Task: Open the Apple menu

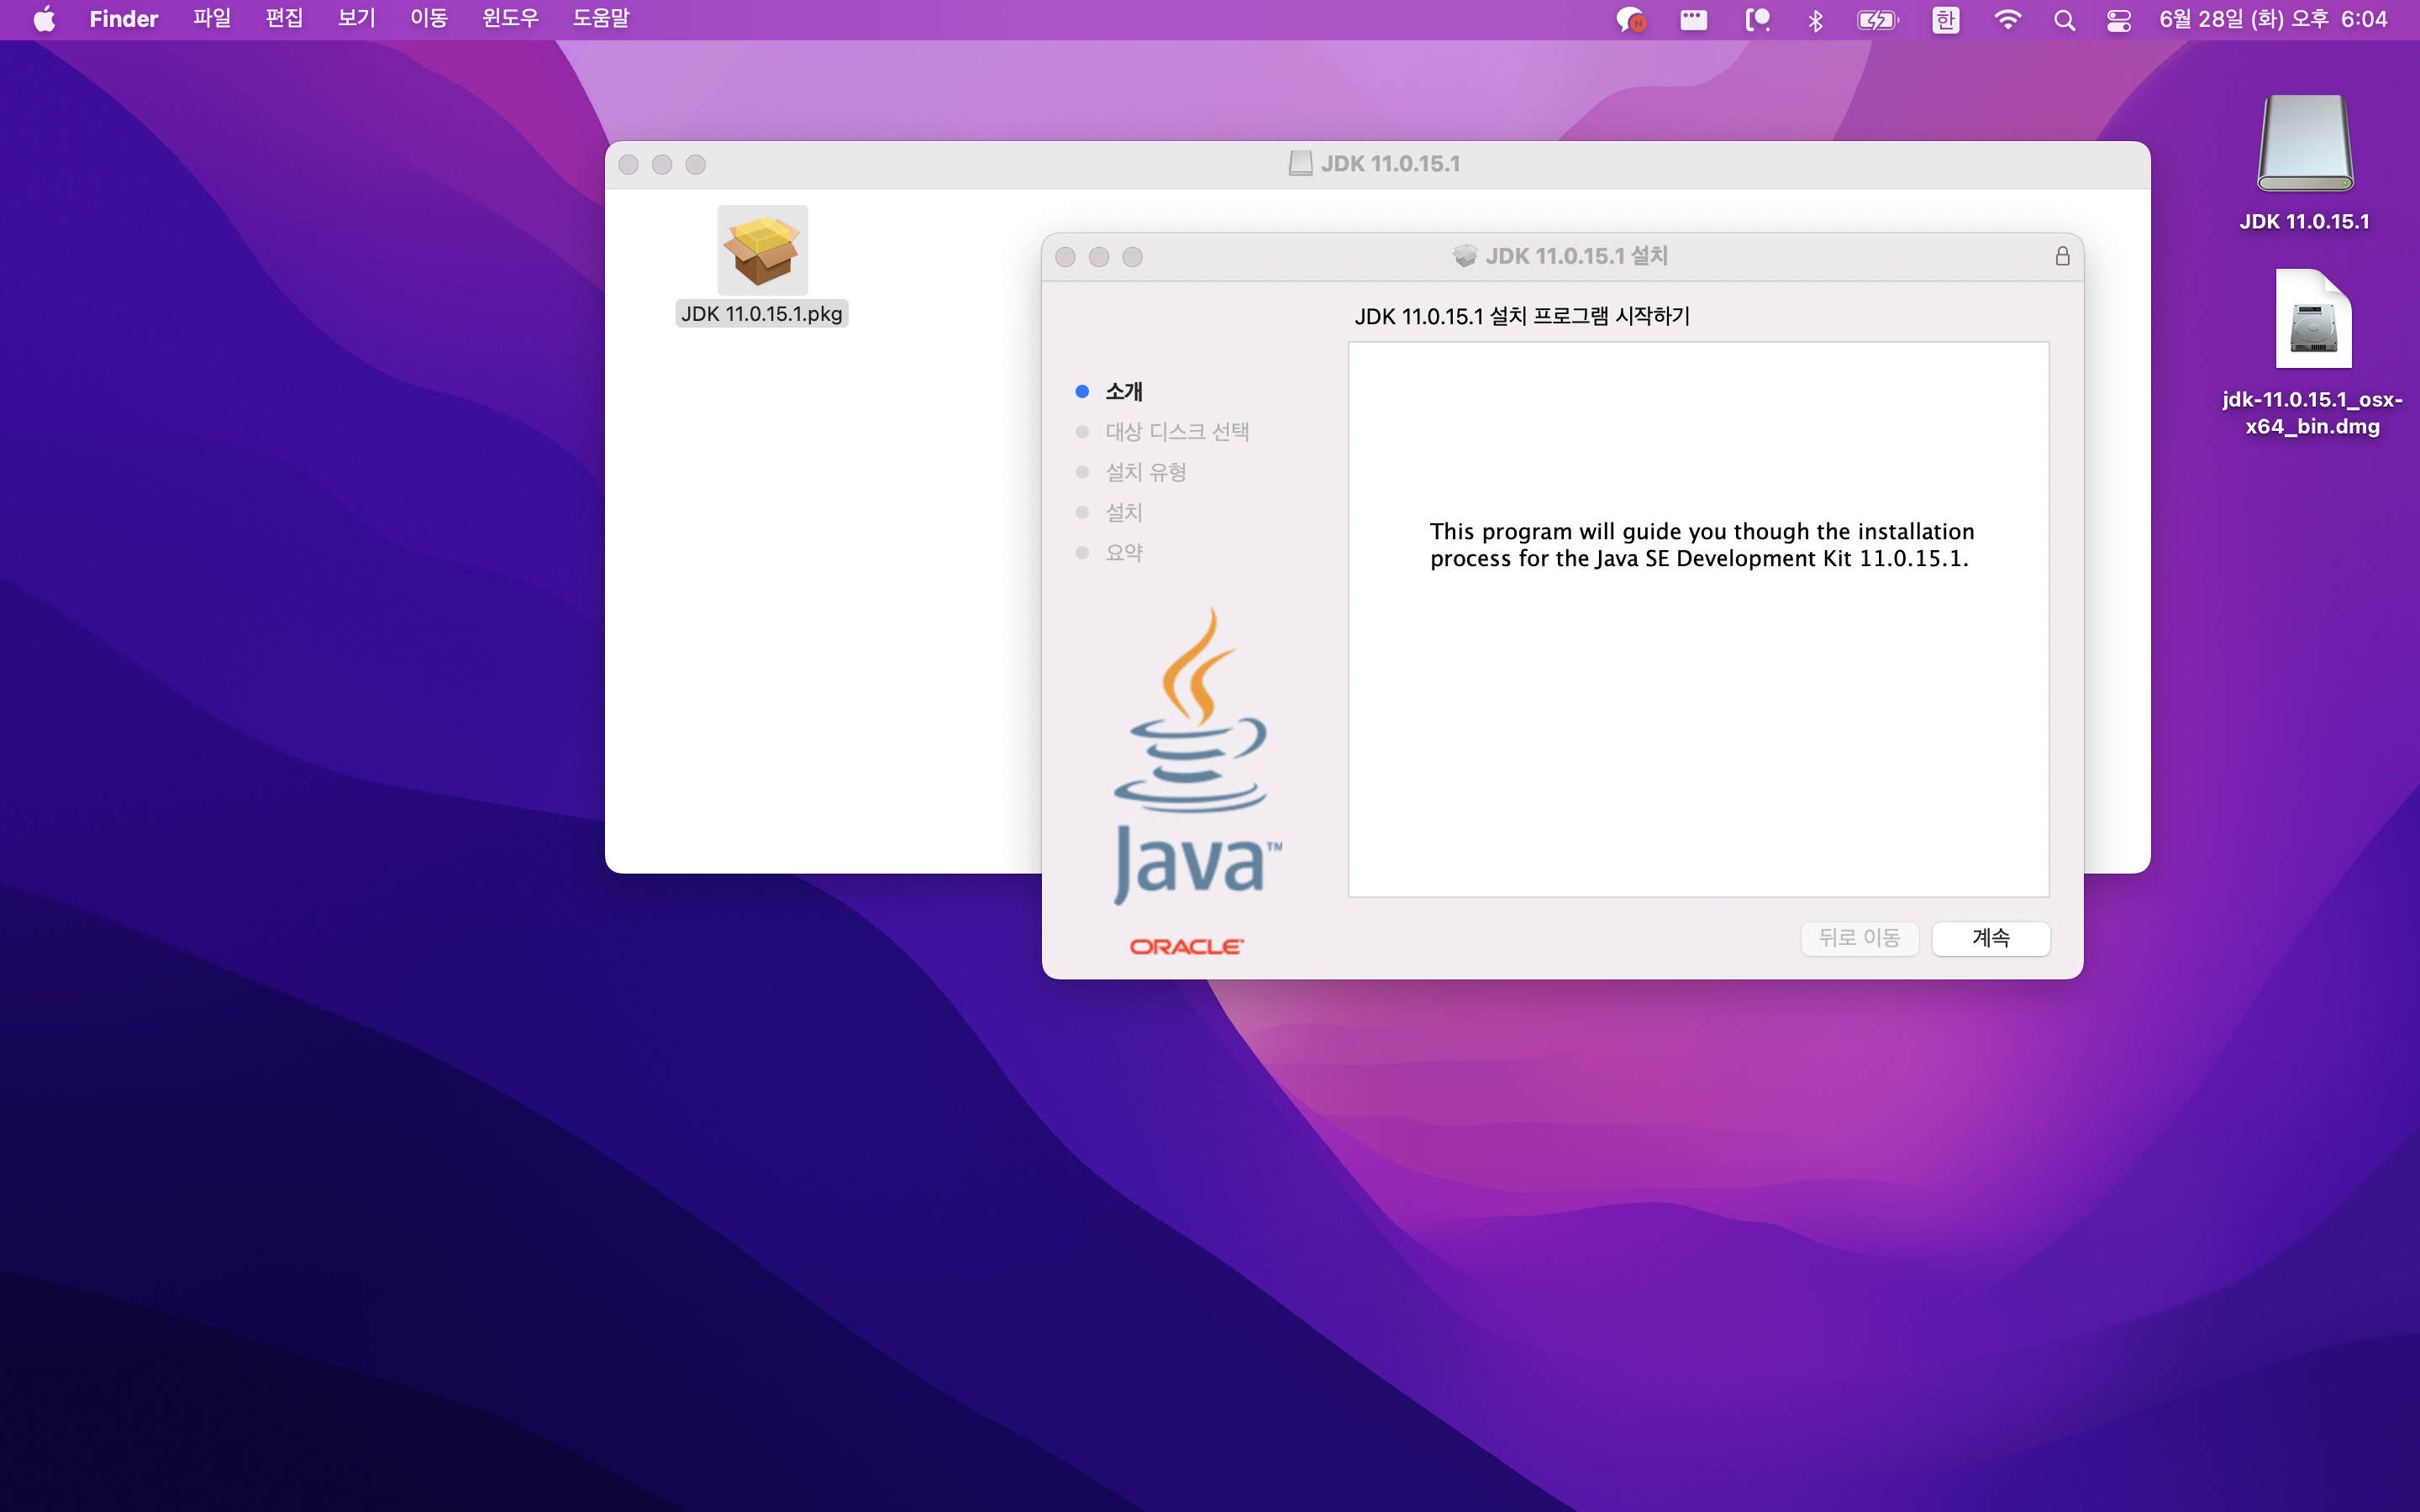Action: click(44, 19)
